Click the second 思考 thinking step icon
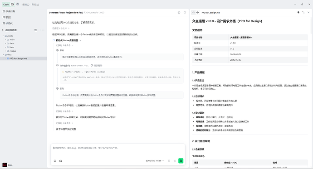Viewport: 313px width, 169px height. click(x=57, y=88)
